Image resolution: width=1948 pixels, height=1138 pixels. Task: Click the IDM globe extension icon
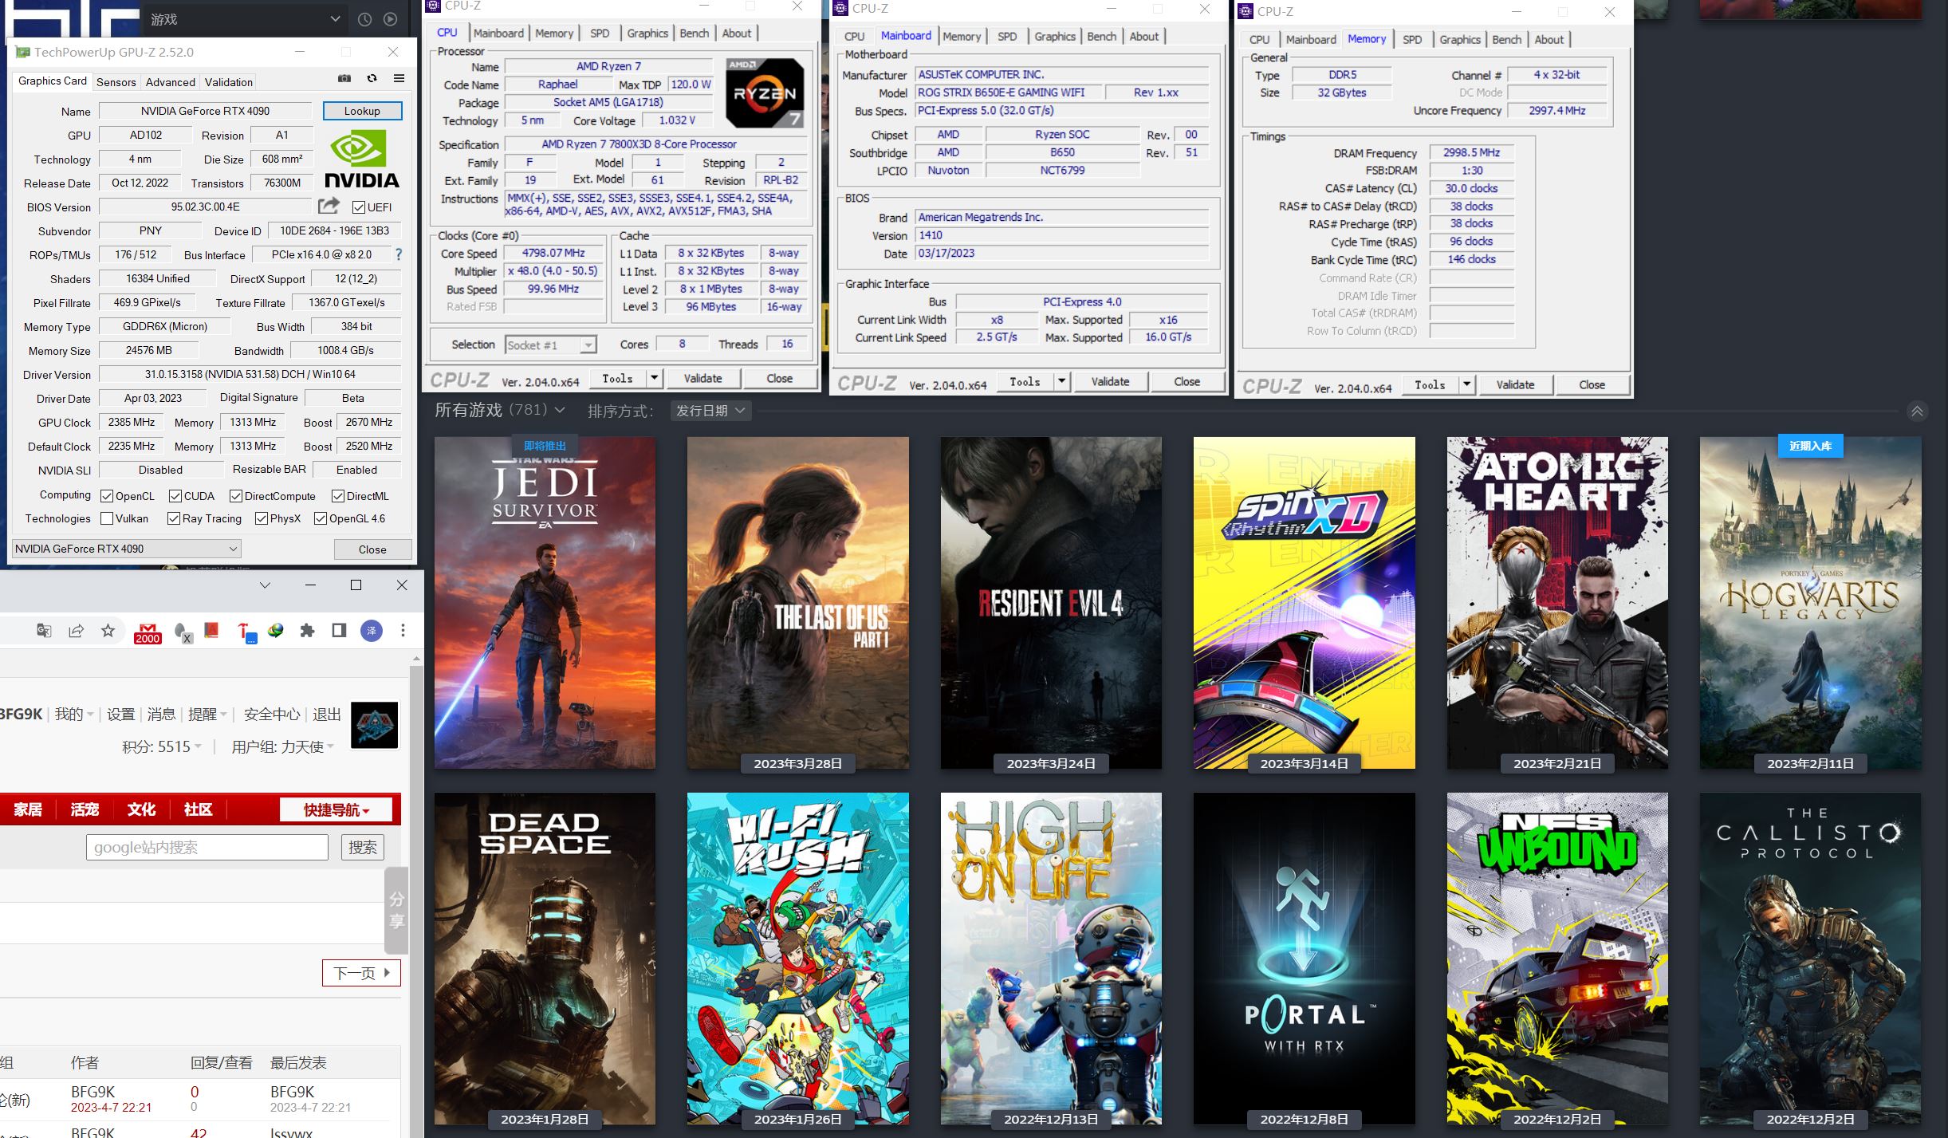tap(276, 631)
